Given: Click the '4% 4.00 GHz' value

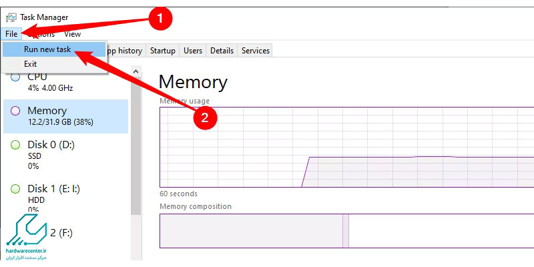Looking at the screenshot, I should (51, 88).
